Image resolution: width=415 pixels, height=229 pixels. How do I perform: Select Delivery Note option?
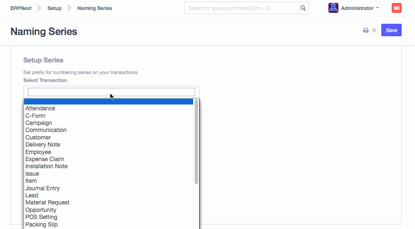(43, 144)
